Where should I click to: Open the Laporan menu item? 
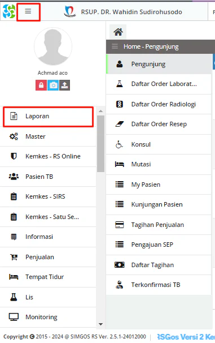pyautogui.click(x=49, y=117)
